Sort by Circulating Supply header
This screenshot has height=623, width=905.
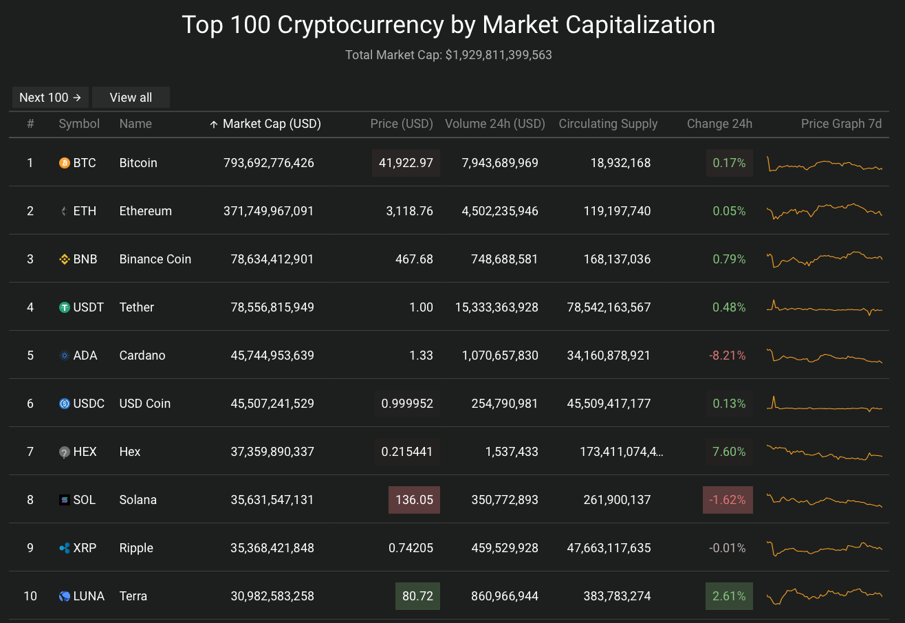[x=608, y=124]
